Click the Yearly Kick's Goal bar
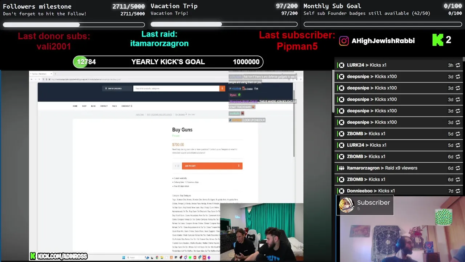The width and height of the screenshot is (465, 262). [x=168, y=62]
